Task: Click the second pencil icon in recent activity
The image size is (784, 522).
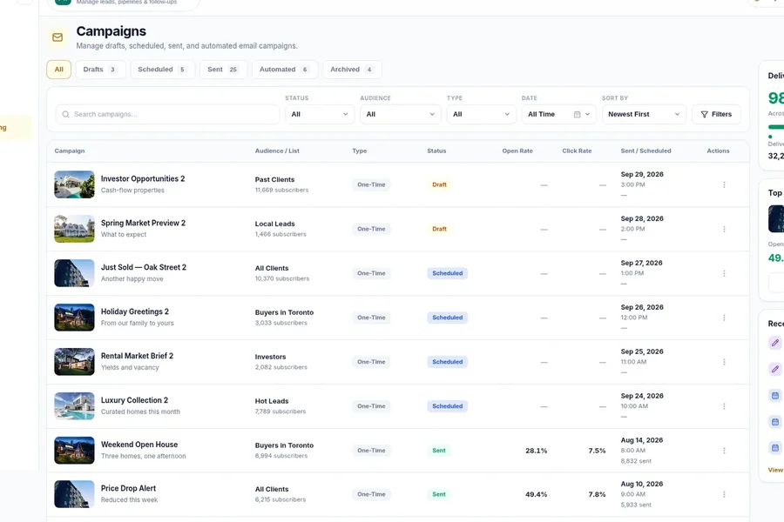Action: pos(775,369)
